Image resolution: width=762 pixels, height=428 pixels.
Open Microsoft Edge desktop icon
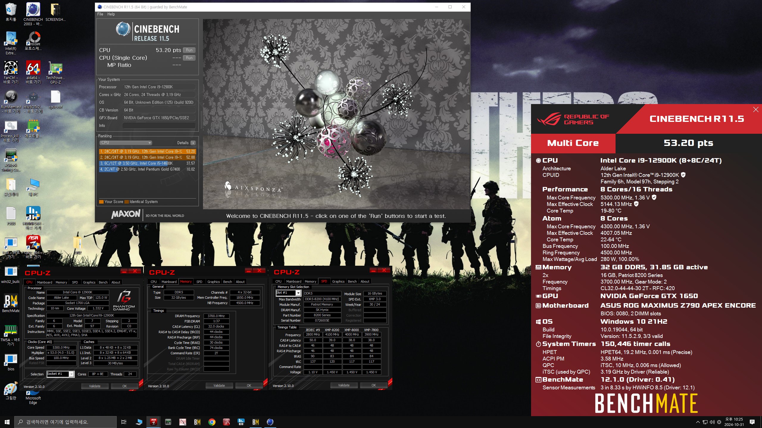[x=33, y=398]
